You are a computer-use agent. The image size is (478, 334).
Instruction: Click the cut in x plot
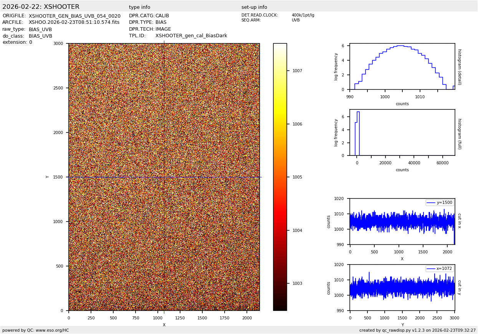pyautogui.click(x=402, y=222)
